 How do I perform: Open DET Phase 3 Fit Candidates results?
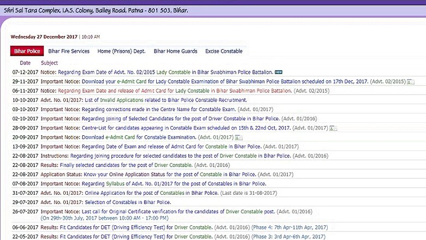(136, 237)
